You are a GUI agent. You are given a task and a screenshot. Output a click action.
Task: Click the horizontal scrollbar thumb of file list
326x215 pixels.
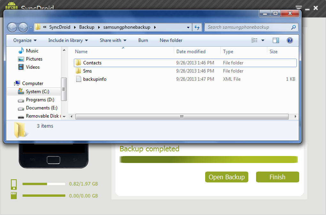pyautogui.click(x=182, y=117)
